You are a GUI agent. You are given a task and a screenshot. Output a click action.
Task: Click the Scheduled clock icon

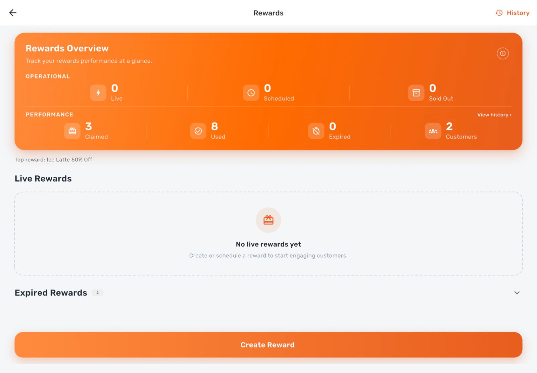coord(251,93)
